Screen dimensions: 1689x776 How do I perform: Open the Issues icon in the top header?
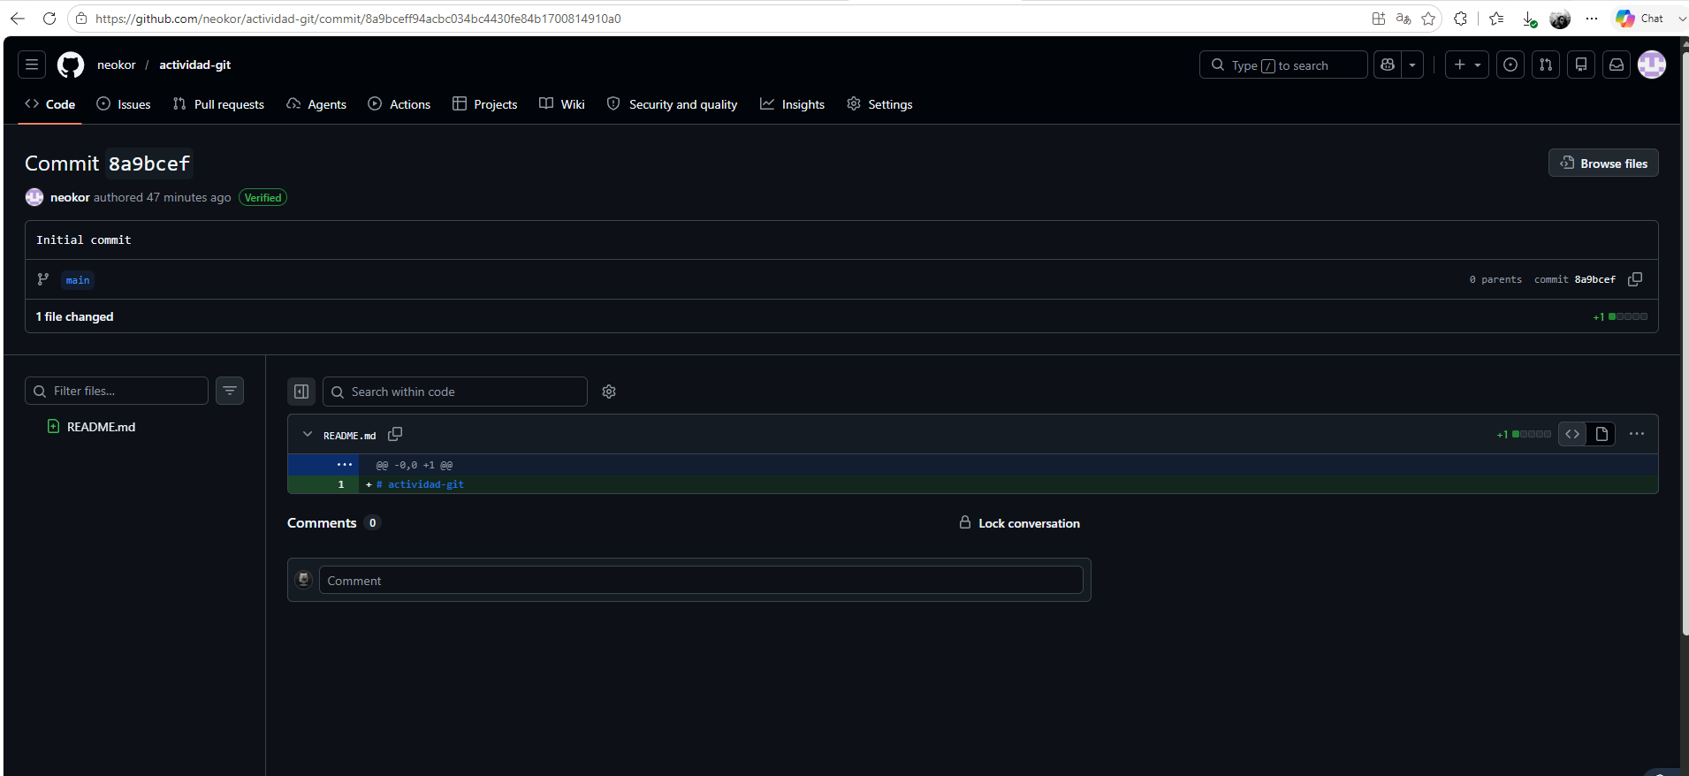(x=1510, y=65)
